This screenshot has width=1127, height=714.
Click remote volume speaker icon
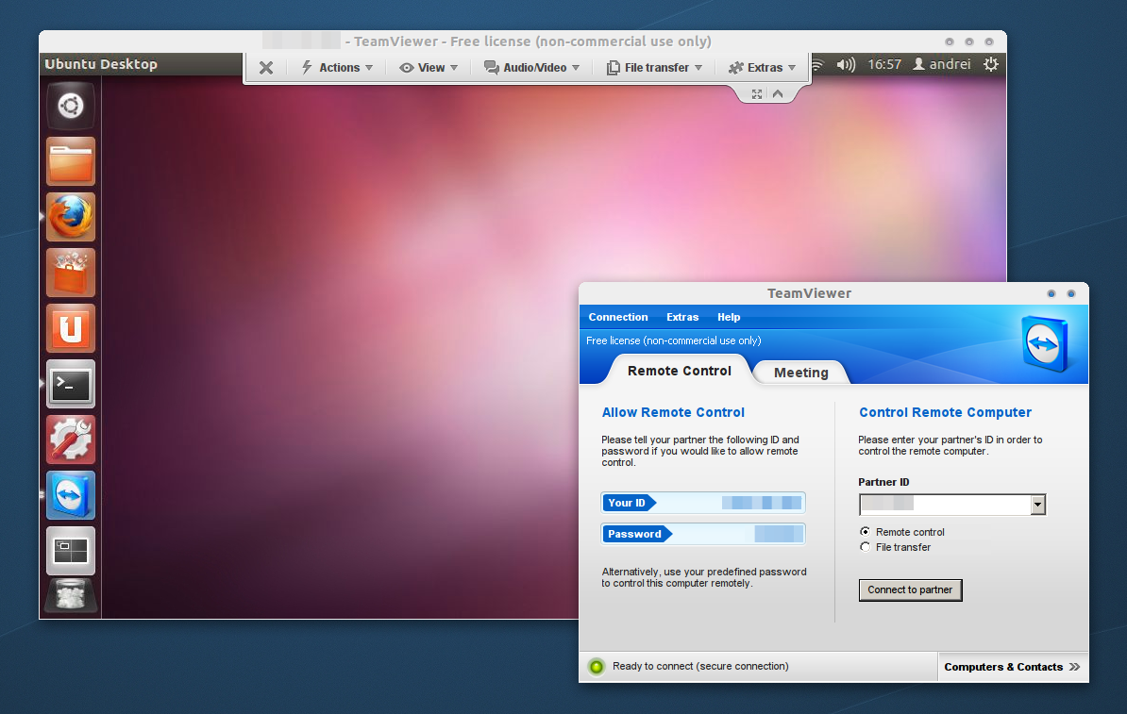pyautogui.click(x=846, y=65)
